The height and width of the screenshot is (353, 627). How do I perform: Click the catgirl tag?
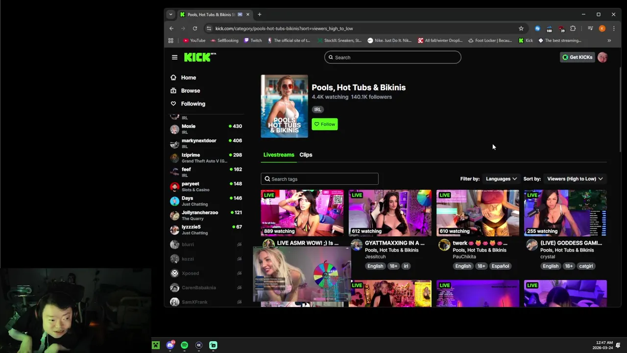click(586, 266)
